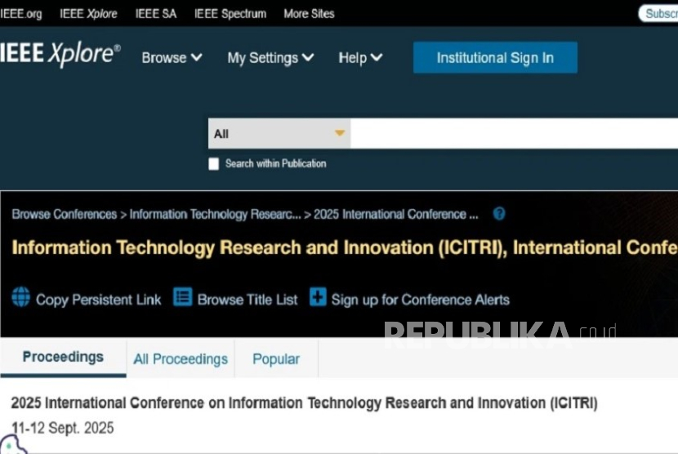Click the date 11-12 Sept. 2025

62,428
